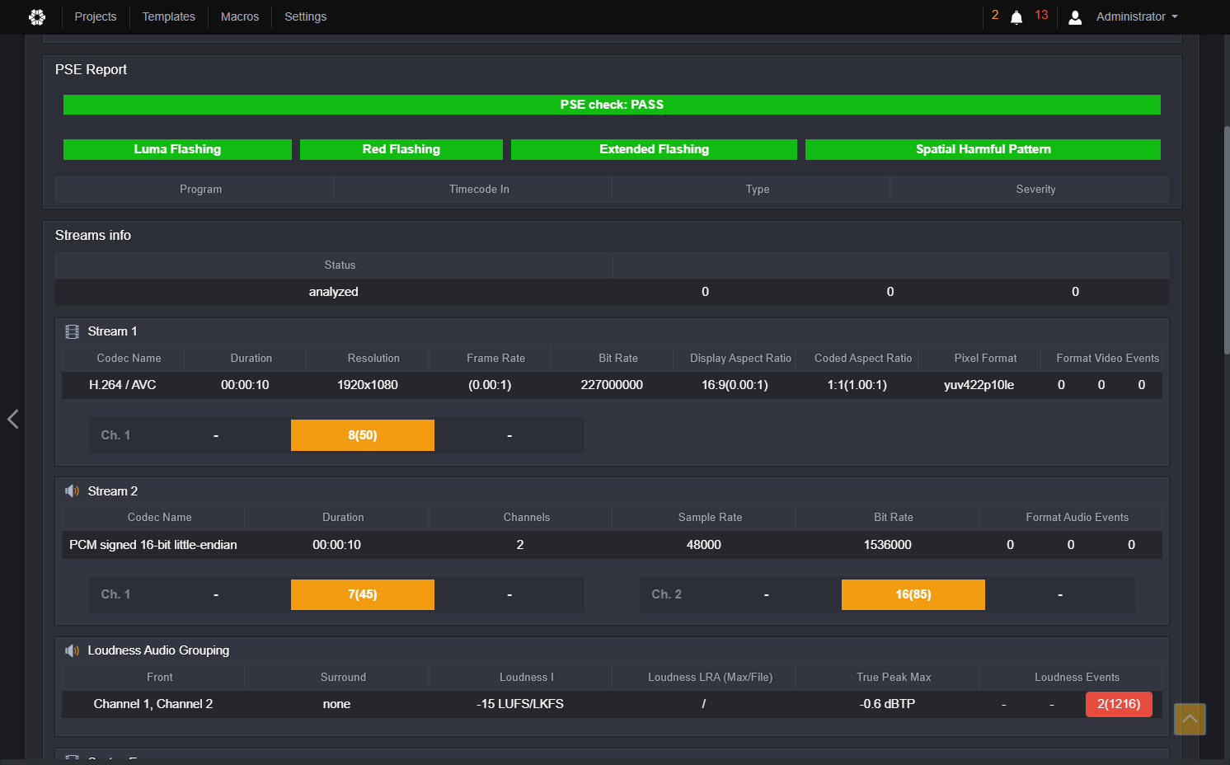The image size is (1230, 765).
Task: Click the red error count 13
Action: click(1041, 15)
